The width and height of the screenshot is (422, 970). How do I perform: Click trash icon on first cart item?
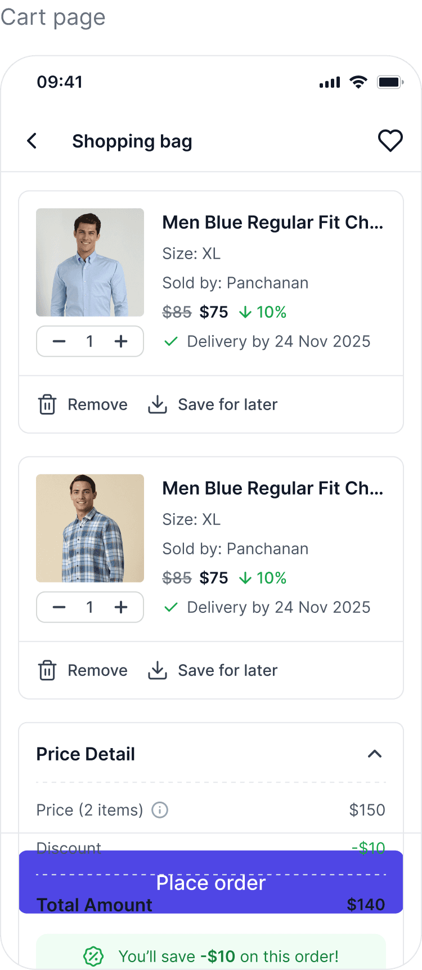click(x=47, y=404)
